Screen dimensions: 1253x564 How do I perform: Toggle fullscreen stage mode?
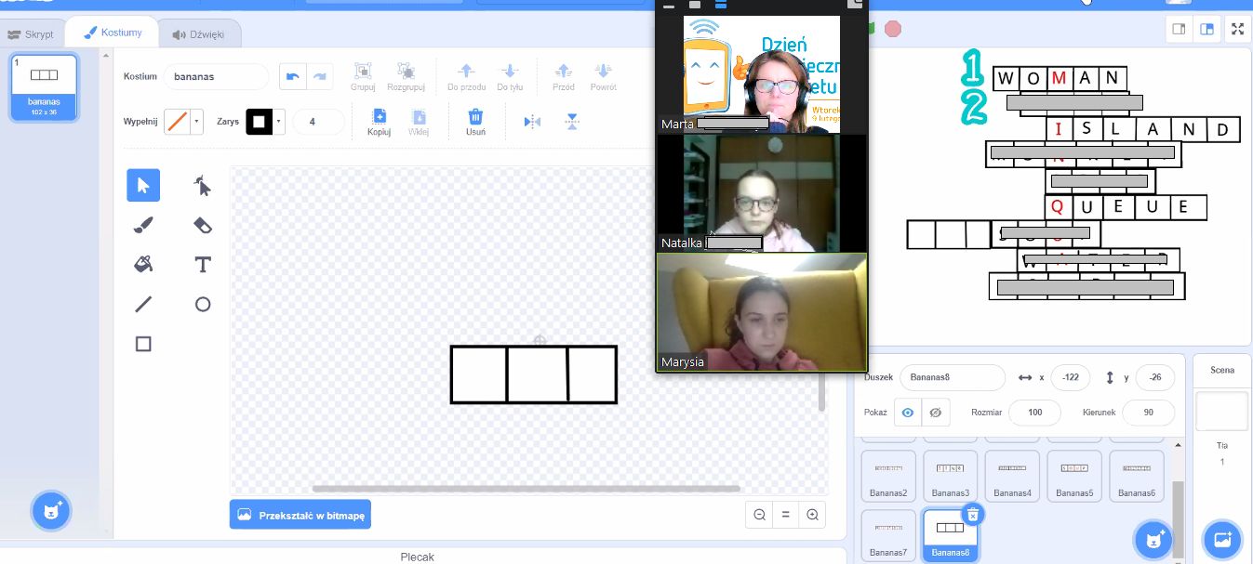pyautogui.click(x=1237, y=29)
